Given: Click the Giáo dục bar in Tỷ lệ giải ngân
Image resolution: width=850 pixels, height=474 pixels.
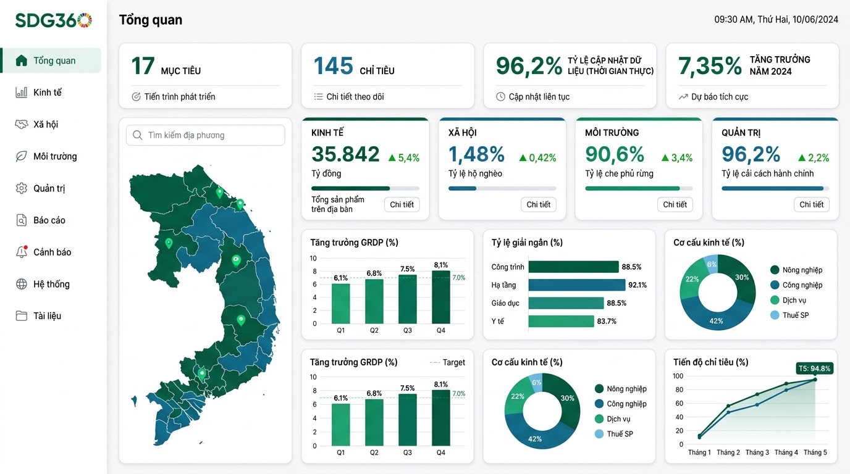Looking at the screenshot, I should [566, 303].
